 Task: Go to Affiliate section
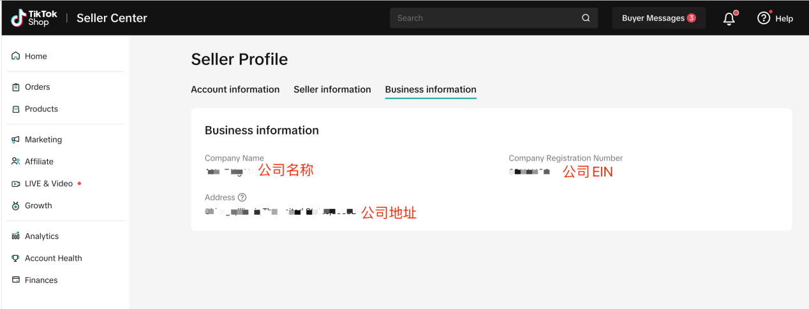[x=39, y=162]
